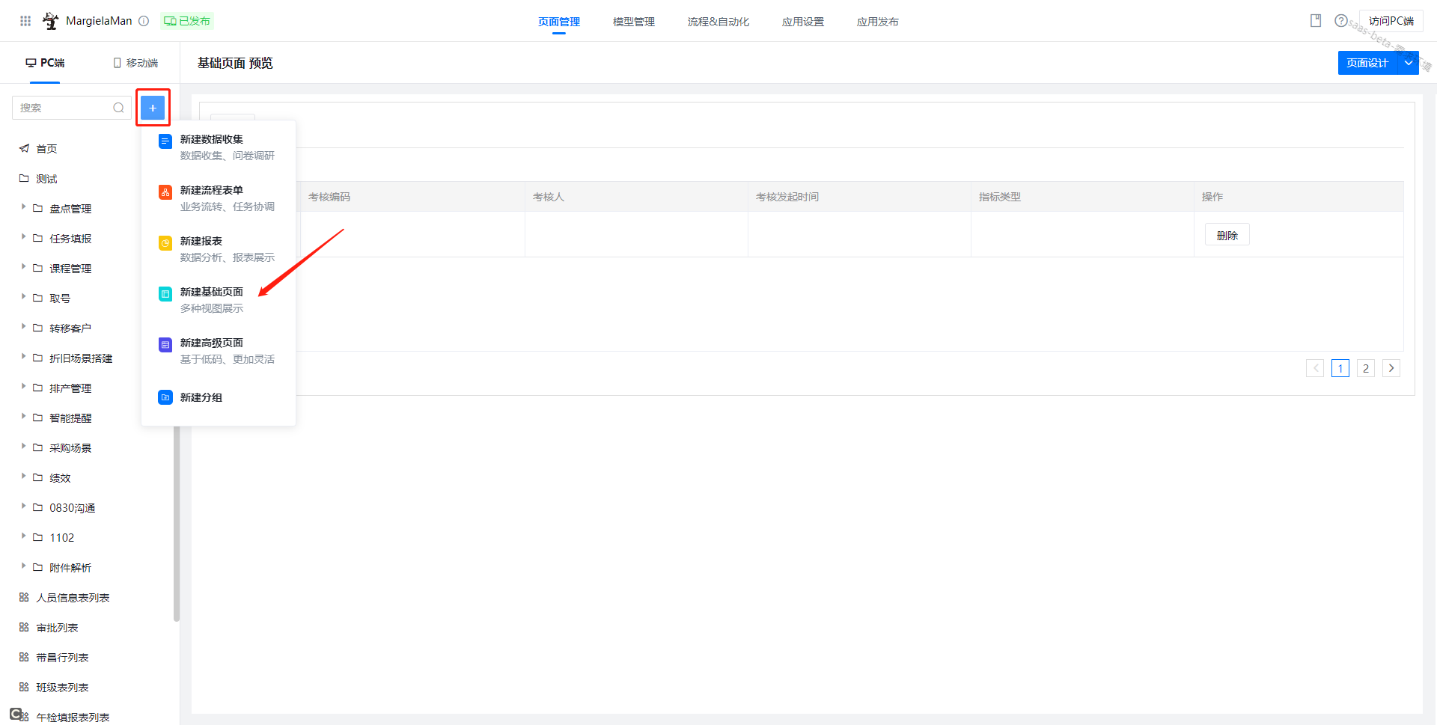Click the MargielaMan app logo
The height and width of the screenshot is (725, 1437).
pyautogui.click(x=50, y=21)
